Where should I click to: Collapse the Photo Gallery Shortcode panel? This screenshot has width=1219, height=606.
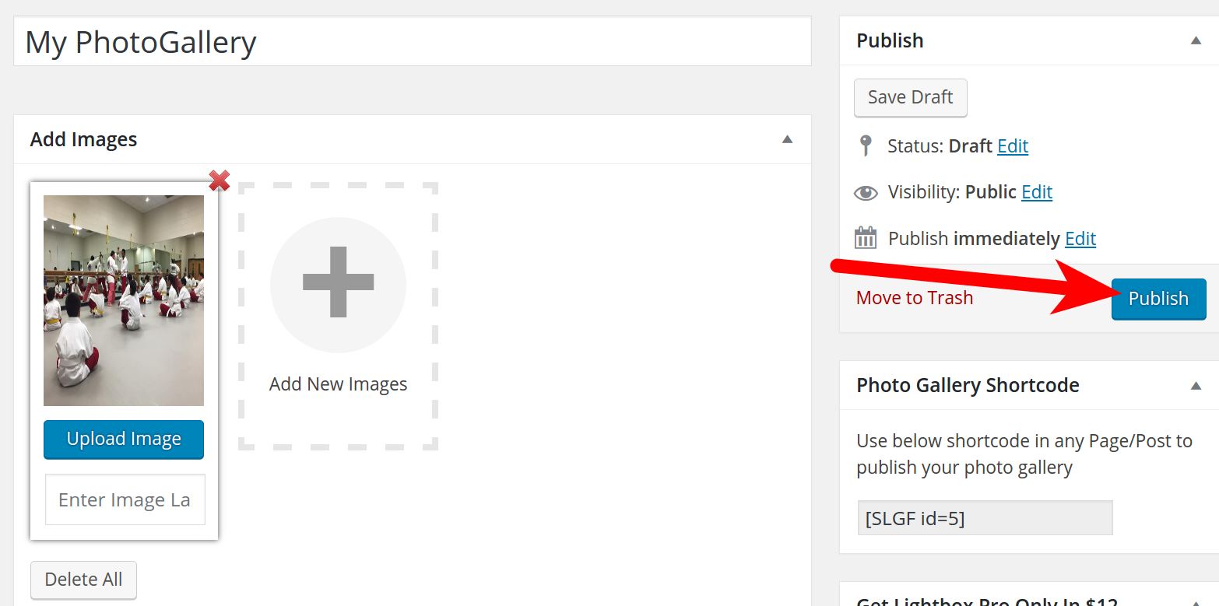(x=1196, y=385)
